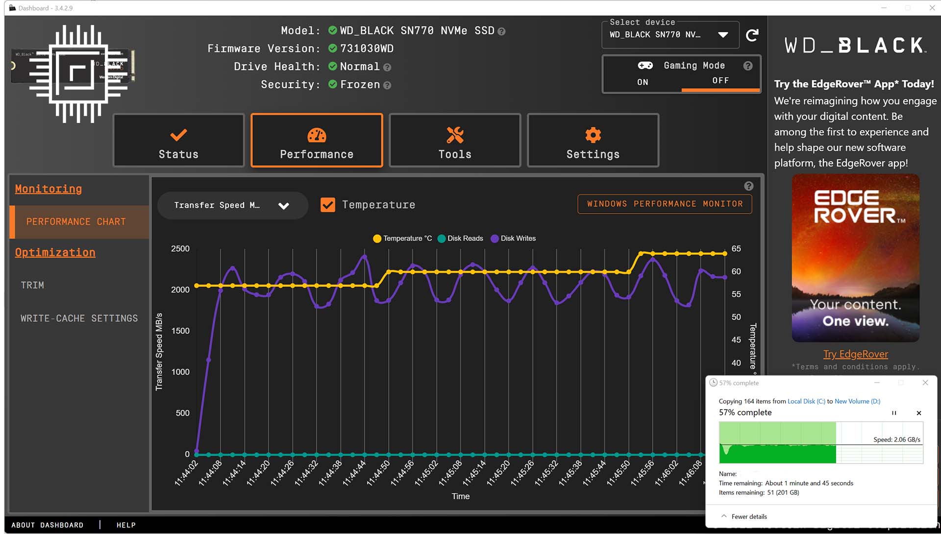Click the 2500 transfer speed axis label

180,249
